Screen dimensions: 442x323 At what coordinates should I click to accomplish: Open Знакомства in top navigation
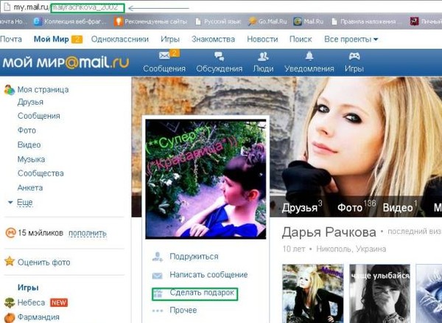tap(213, 39)
